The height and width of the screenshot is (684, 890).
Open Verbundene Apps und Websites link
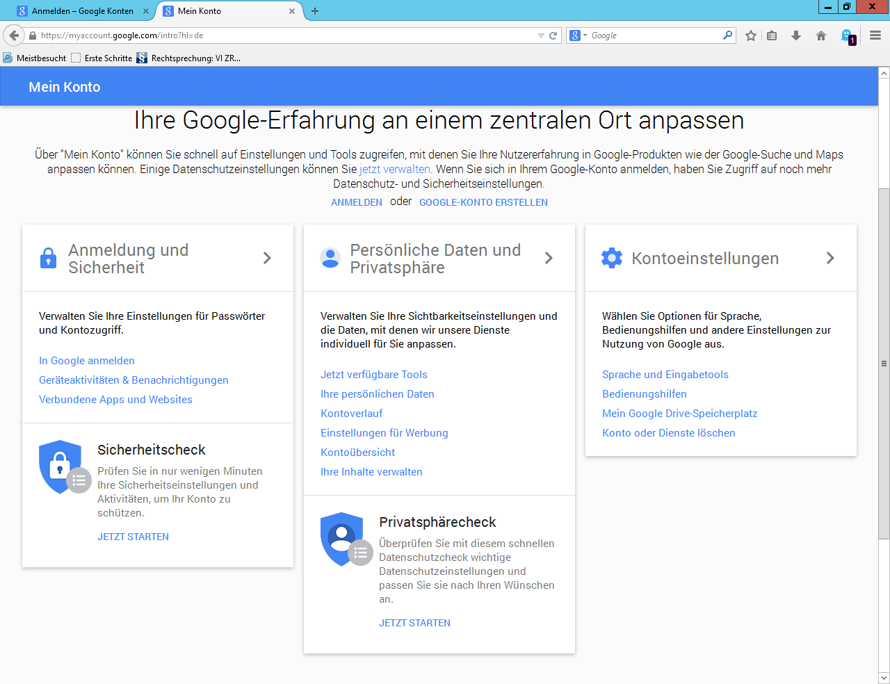click(115, 400)
